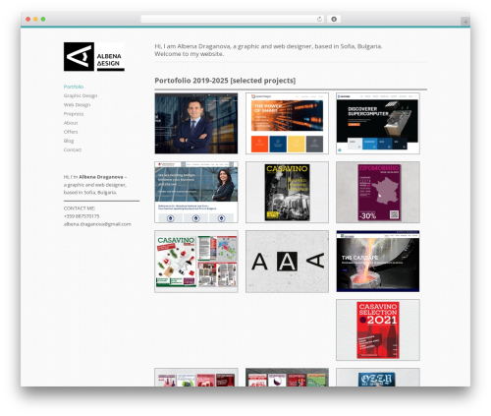The width and height of the screenshot is (491, 416).
Task: Open the A A A logo variations thumbnail
Action: coord(287,262)
